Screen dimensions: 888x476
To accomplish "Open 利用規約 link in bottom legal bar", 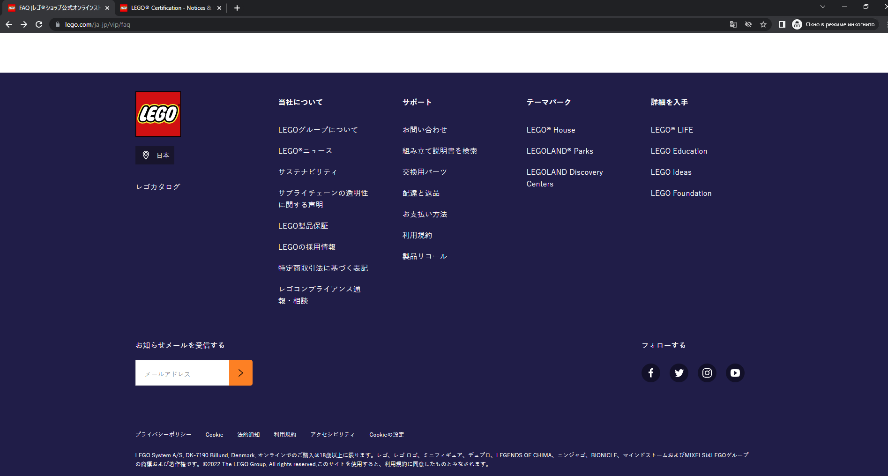I will (x=285, y=435).
